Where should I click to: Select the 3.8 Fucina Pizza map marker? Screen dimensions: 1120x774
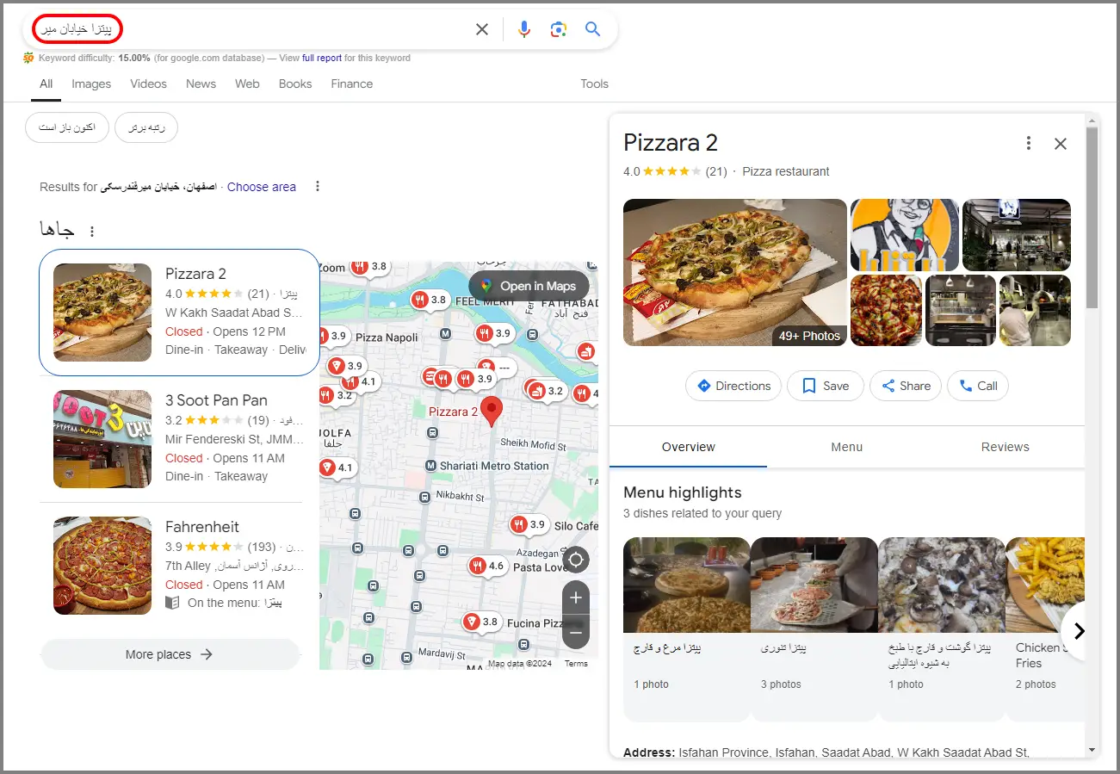481,622
